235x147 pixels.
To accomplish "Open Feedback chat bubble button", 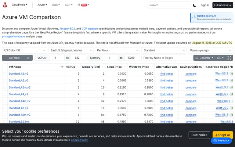I will [x=221, y=140].
